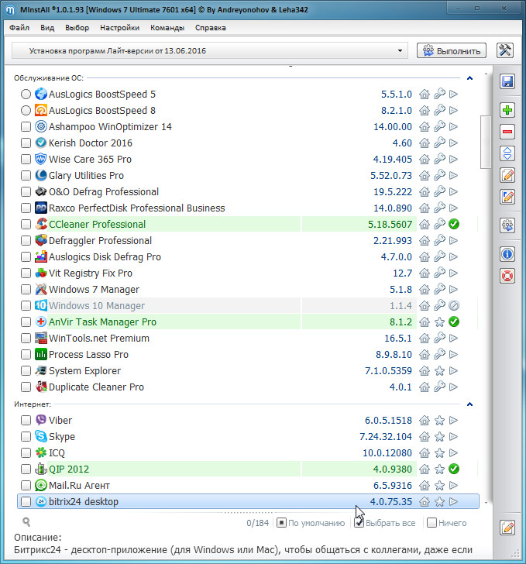The image size is (526, 564).
Task: Open homepage icon for CCleaner Professional
Action: [425, 225]
